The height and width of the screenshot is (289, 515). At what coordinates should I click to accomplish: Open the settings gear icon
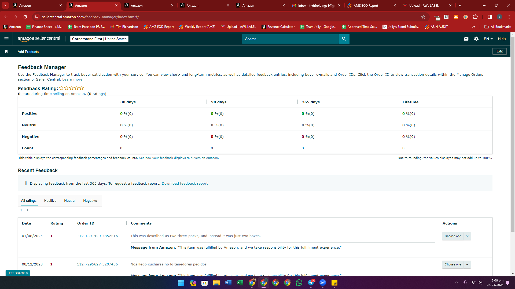tap(476, 39)
